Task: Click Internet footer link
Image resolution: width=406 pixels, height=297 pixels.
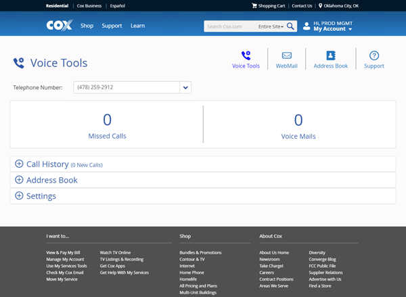Action: click(x=187, y=266)
